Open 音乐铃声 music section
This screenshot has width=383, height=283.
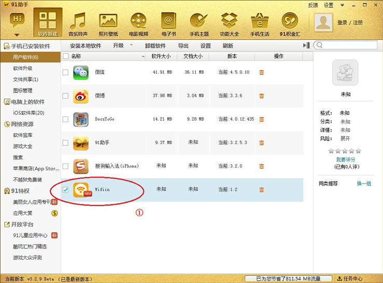pos(78,24)
